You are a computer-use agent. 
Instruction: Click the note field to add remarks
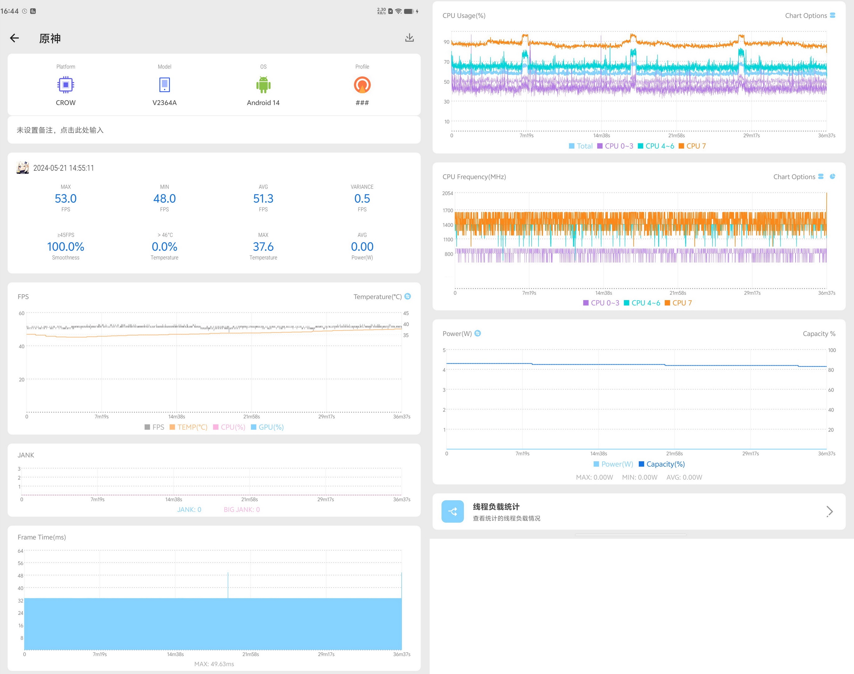click(214, 130)
